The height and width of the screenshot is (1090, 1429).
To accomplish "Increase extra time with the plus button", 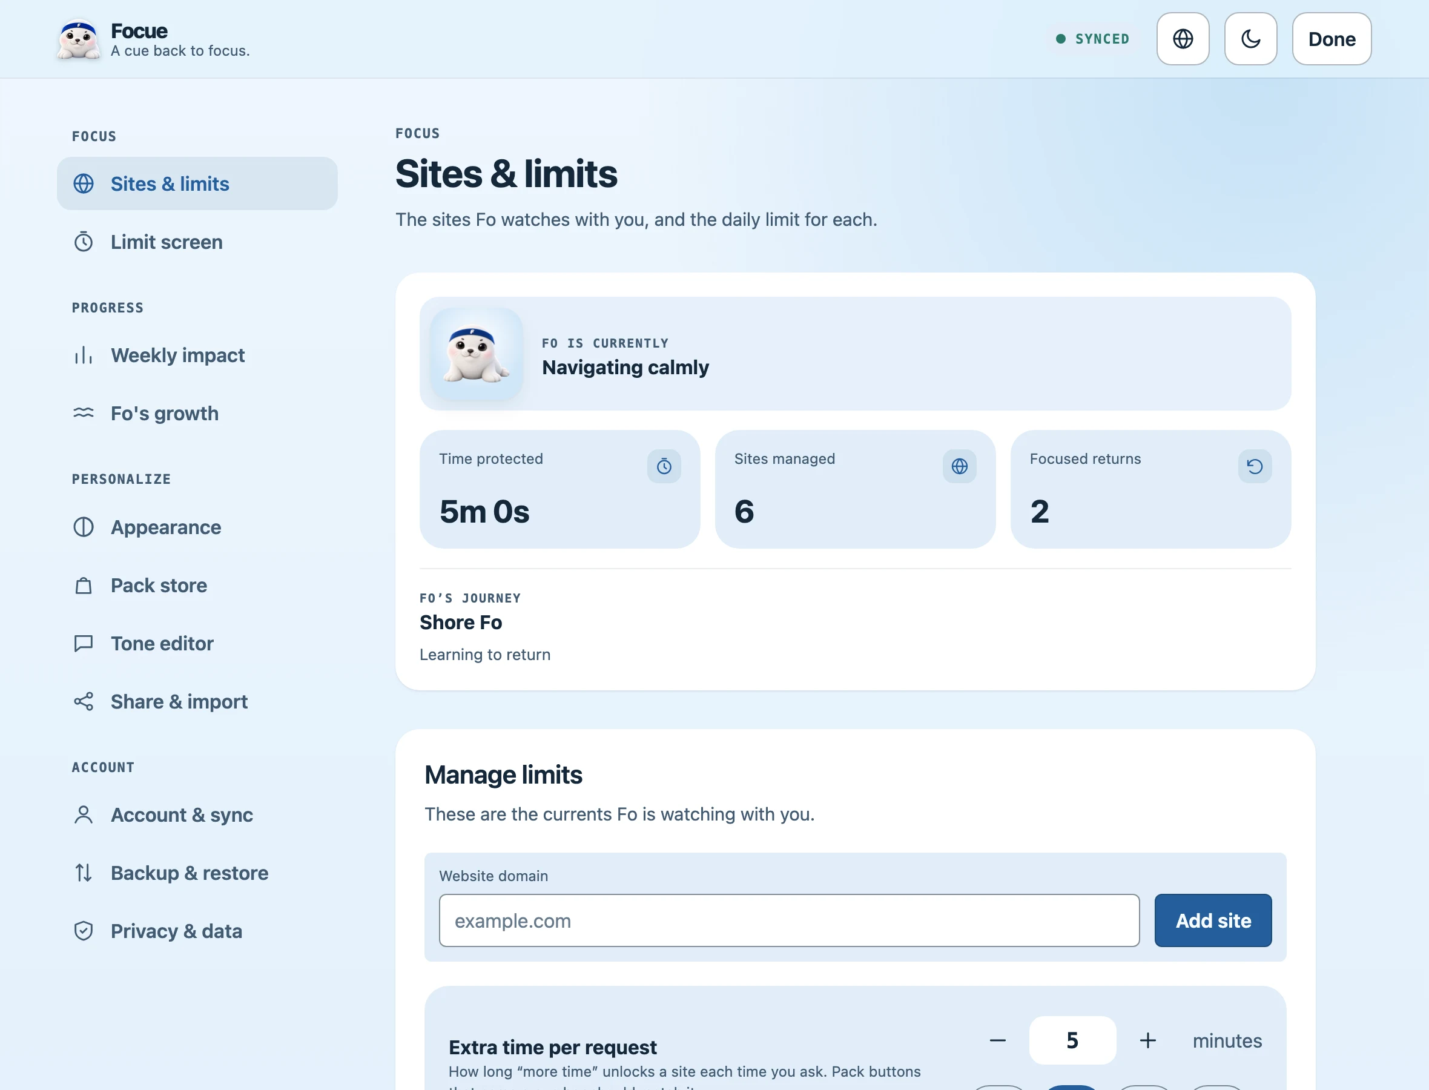I will click(1147, 1040).
